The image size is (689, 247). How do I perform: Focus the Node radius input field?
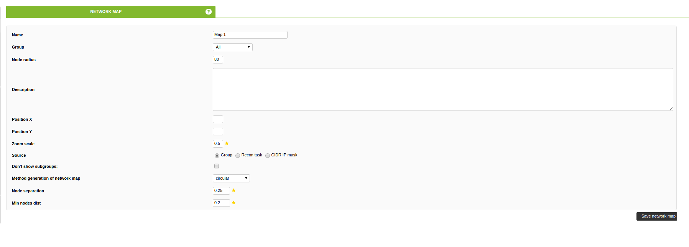point(218,60)
